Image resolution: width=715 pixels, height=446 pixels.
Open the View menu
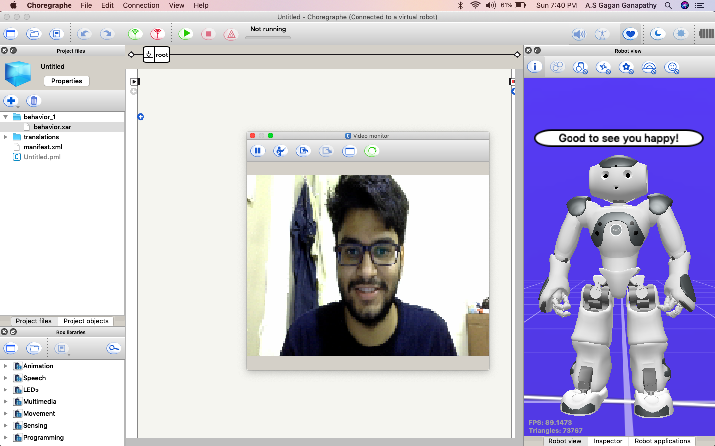(176, 5)
